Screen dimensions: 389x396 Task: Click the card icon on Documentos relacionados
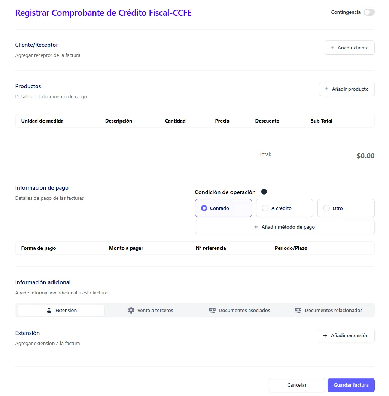pos(298,310)
